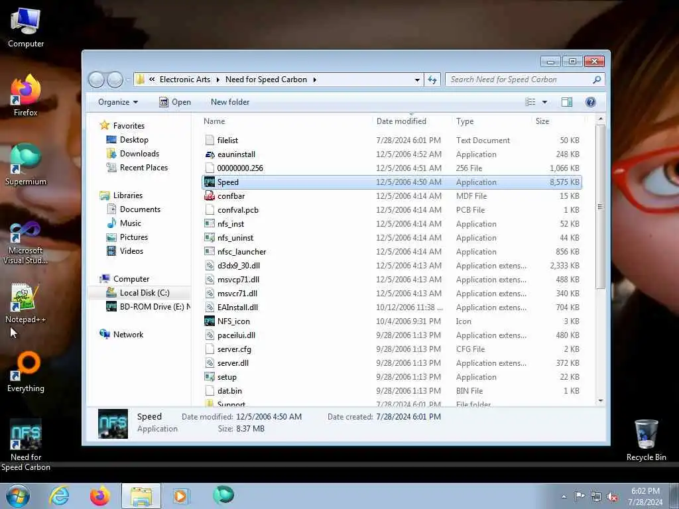Select the confbar MDF file
Viewport: 679px width, 509px height.
(392, 196)
